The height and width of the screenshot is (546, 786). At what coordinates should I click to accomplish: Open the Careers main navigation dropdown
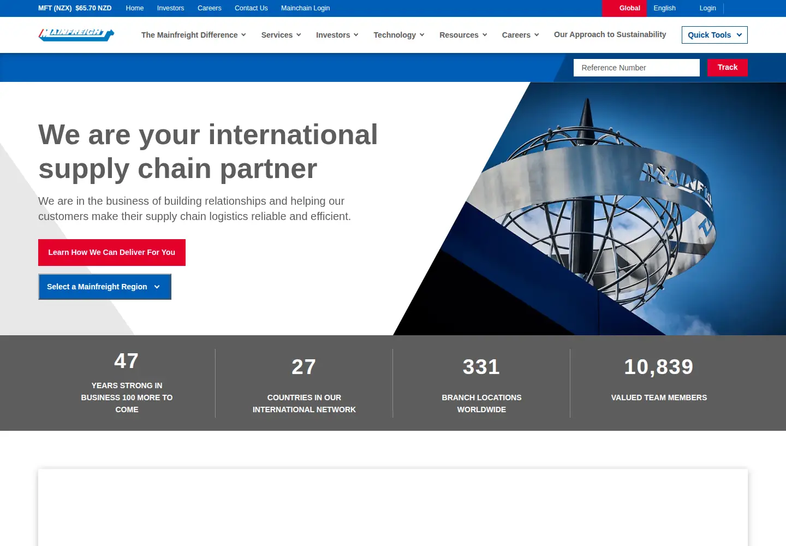(x=521, y=35)
